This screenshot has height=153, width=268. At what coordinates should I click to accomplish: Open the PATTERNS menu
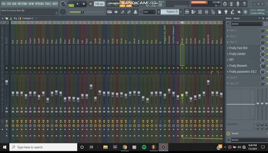(22, 4)
